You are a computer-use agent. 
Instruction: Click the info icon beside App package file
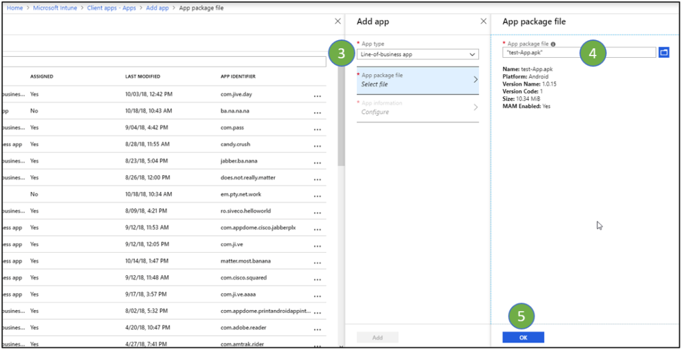552,44
